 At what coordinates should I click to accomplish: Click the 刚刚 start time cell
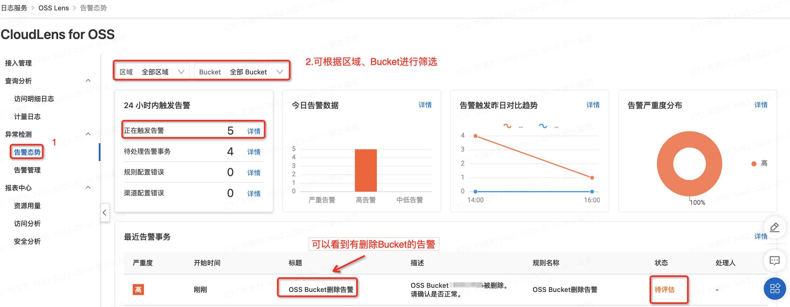click(200, 289)
